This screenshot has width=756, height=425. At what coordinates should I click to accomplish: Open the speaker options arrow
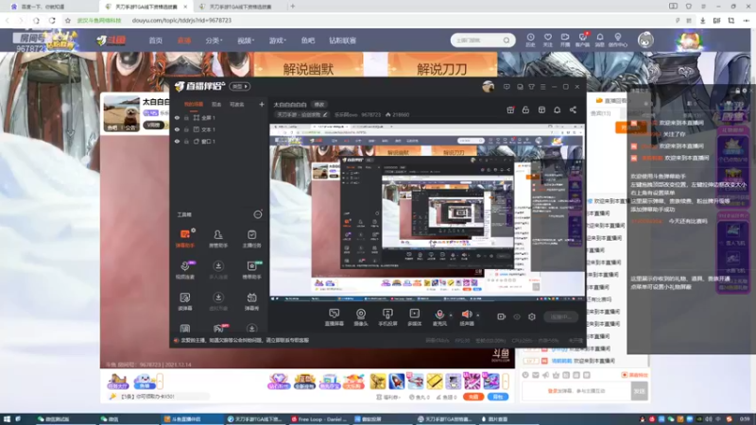tap(478, 315)
